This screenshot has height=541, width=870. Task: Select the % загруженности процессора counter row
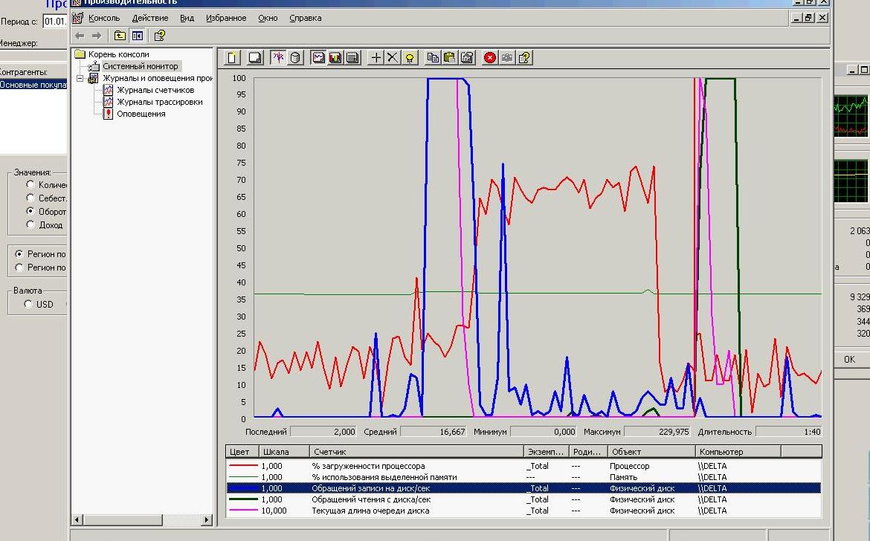pyautogui.click(x=368, y=466)
